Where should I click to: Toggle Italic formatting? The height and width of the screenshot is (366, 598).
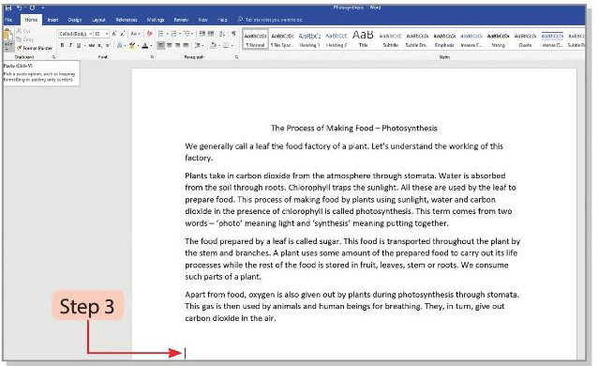tap(70, 45)
